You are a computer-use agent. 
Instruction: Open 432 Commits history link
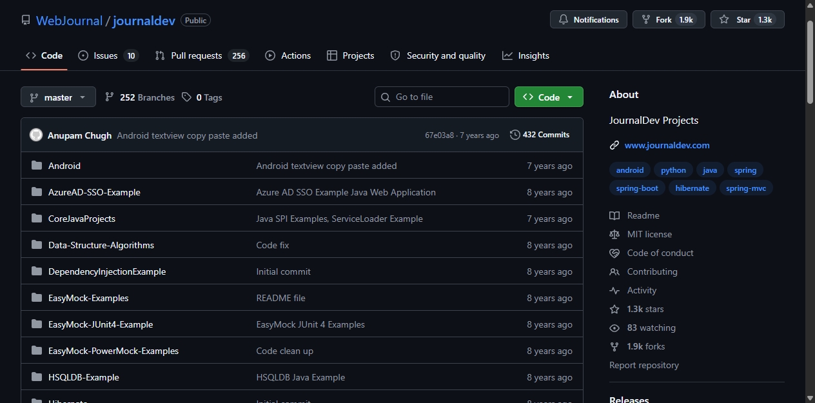pos(540,135)
